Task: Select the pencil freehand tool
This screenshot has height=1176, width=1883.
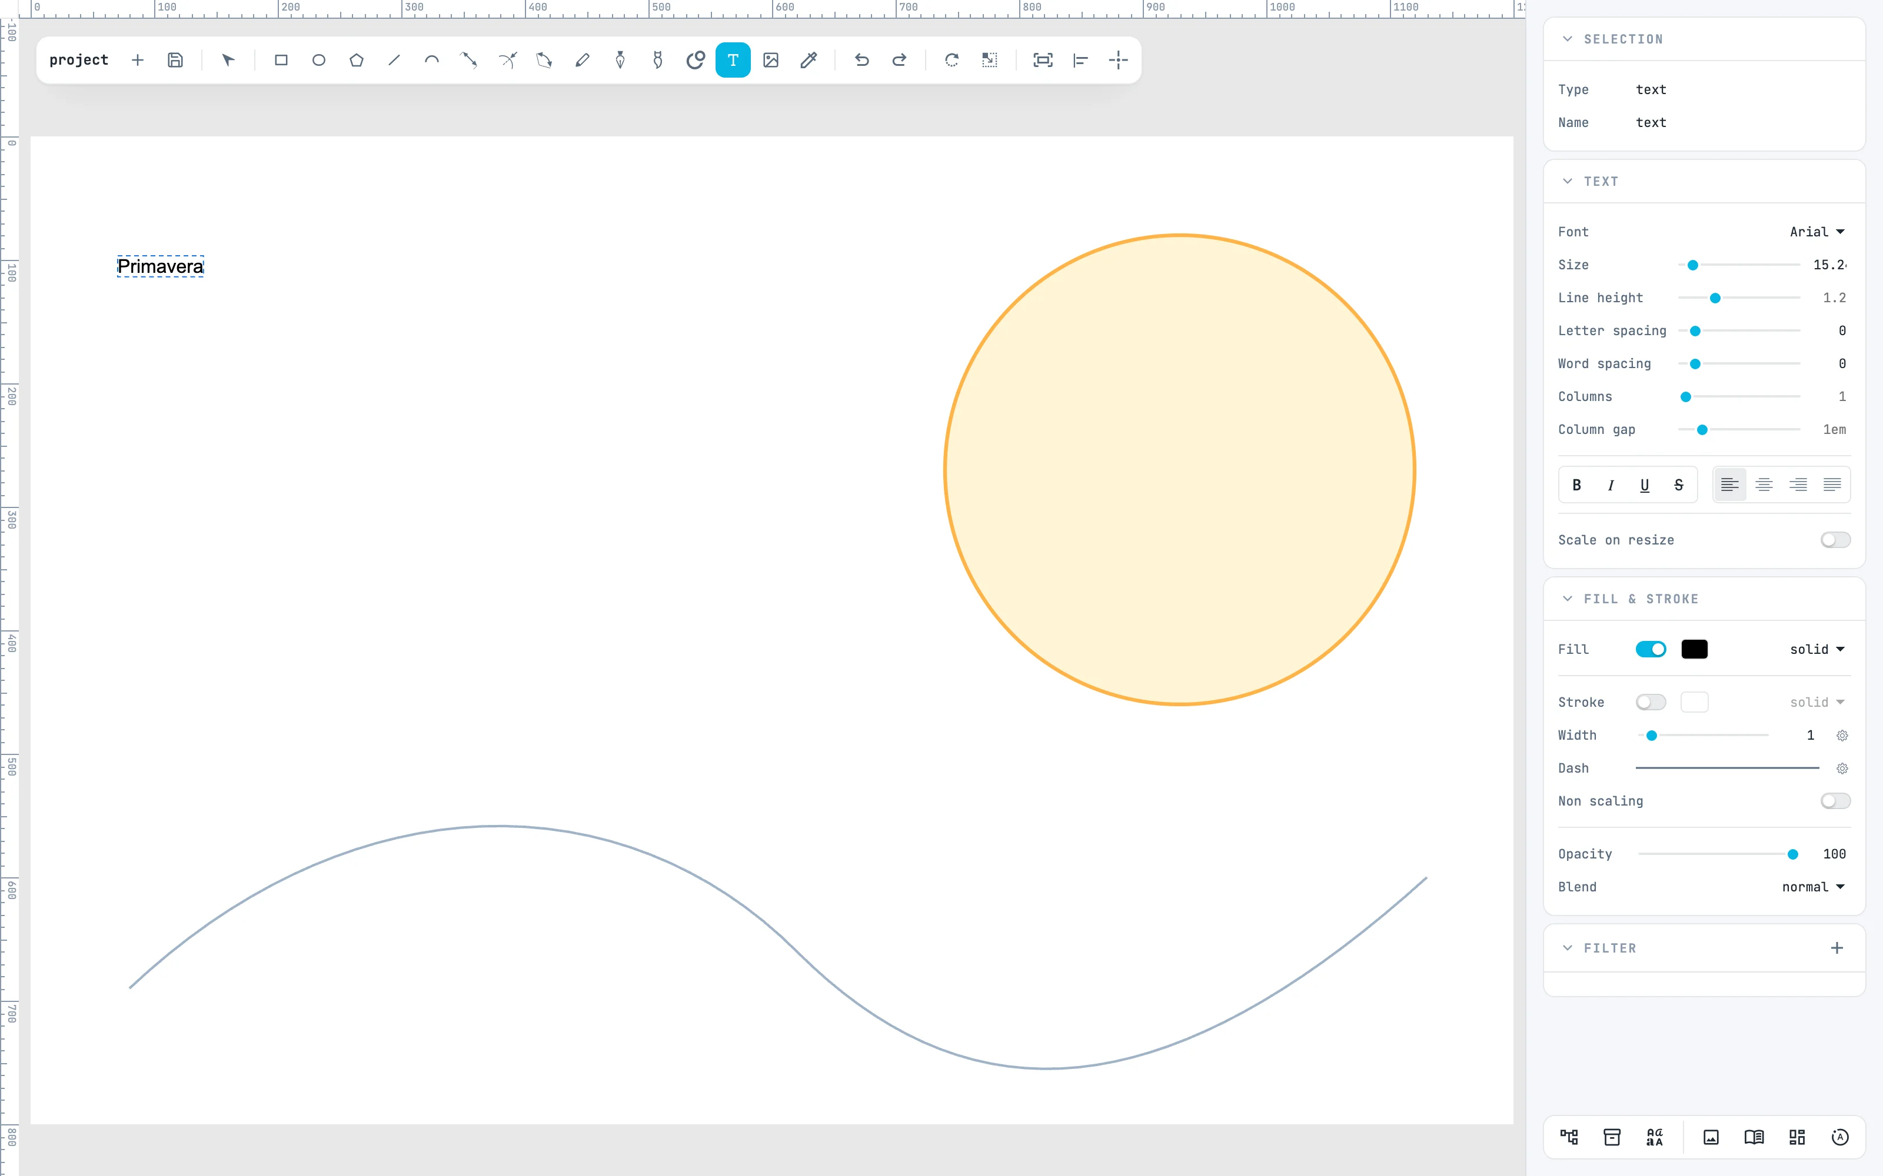Action: (x=582, y=60)
